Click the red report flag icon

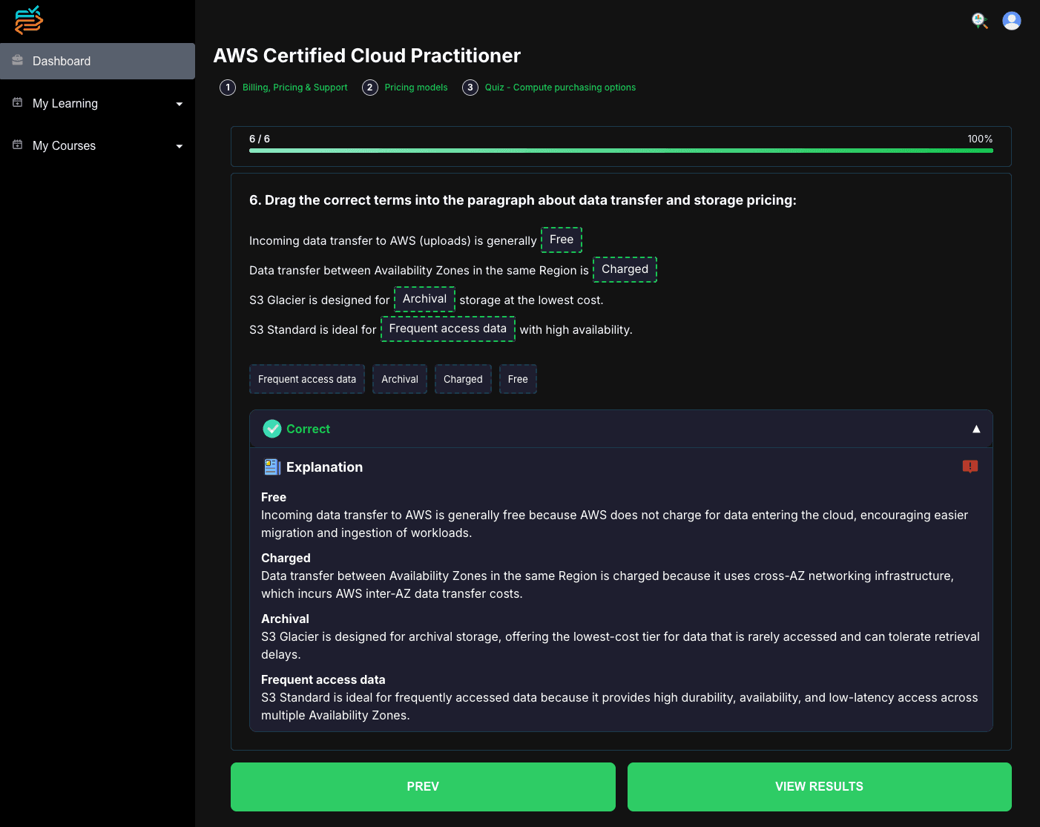tap(970, 467)
